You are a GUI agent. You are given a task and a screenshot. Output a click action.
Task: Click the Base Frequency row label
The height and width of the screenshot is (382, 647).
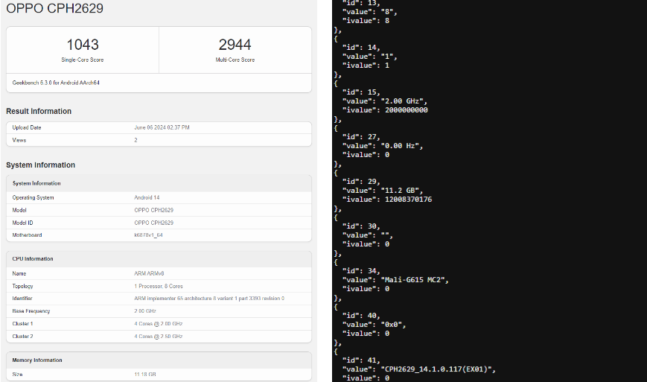tap(31, 311)
